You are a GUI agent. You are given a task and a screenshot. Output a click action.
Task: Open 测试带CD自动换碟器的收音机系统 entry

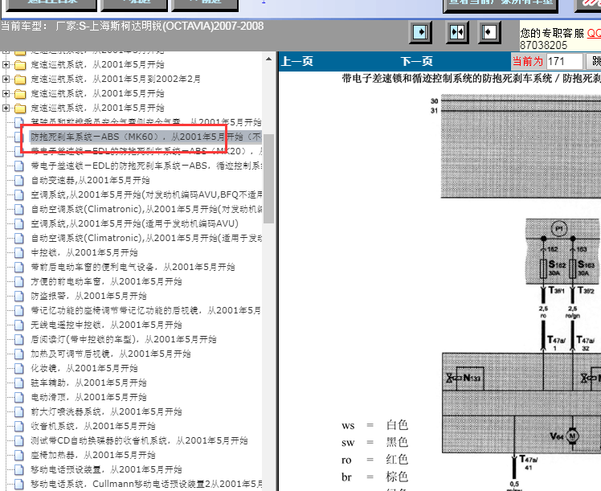(x=139, y=441)
